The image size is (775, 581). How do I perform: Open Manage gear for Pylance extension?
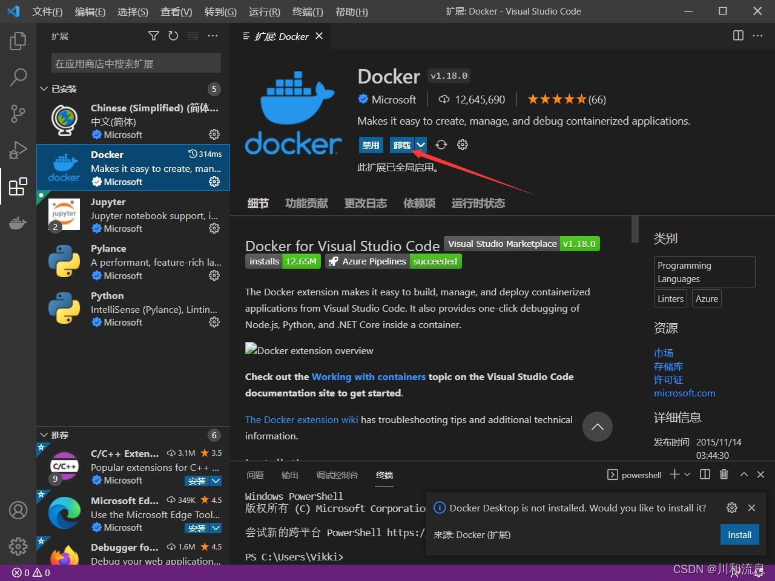214,275
